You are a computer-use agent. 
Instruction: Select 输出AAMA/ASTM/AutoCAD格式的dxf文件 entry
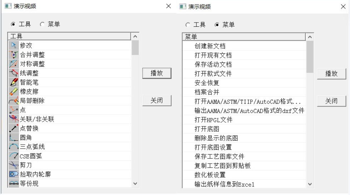[244, 110]
